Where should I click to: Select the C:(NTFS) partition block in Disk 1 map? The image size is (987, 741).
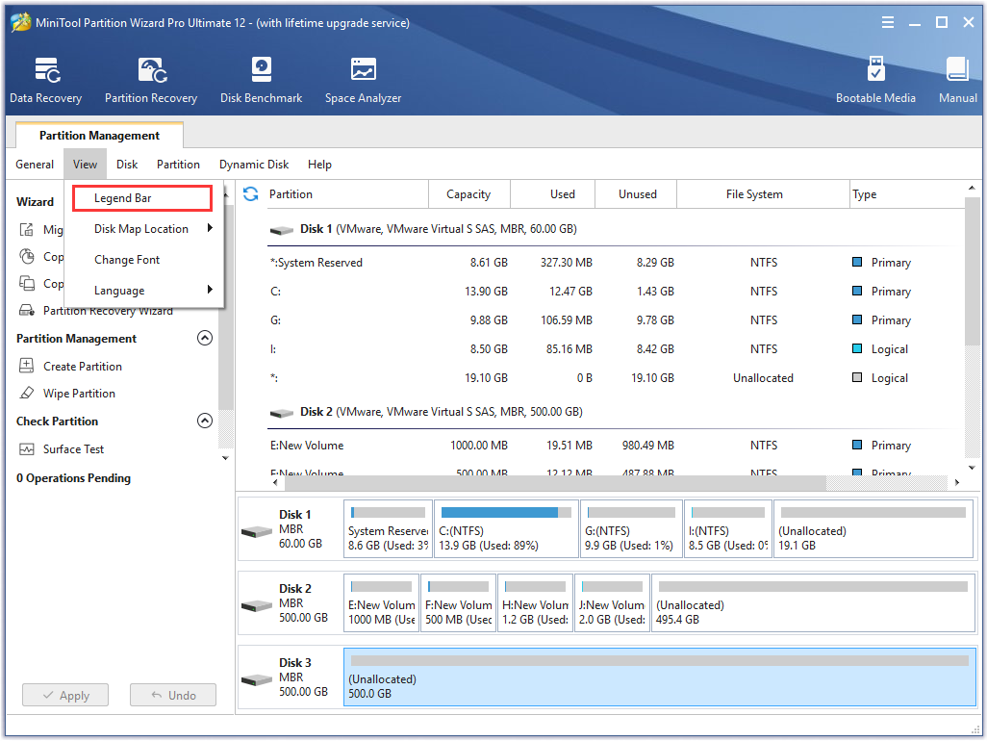(504, 528)
